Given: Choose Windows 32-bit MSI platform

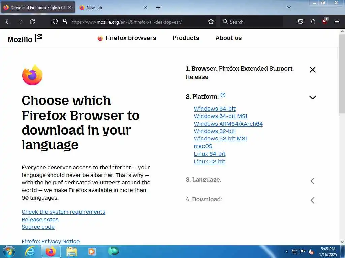Looking at the screenshot, I should [x=220, y=139].
